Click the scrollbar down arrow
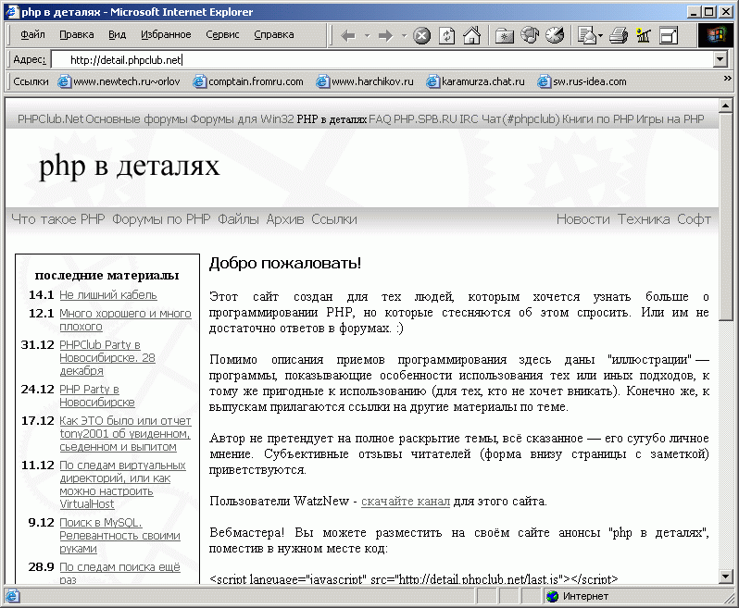Image resolution: width=739 pixels, height=608 pixels. point(726,576)
